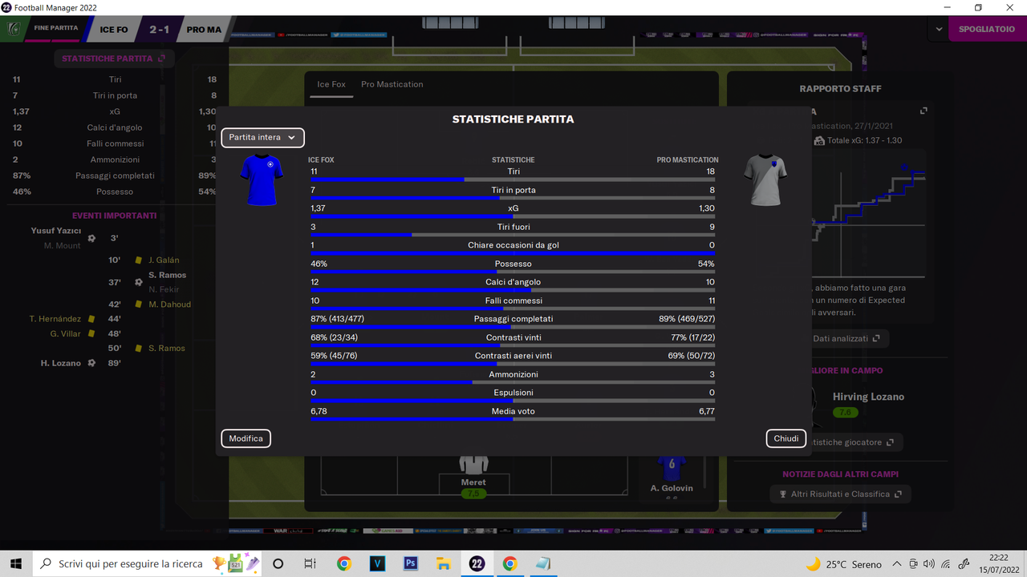This screenshot has height=577, width=1027.
Task: Expand the arrow beside Spogliatoio
Action: pyautogui.click(x=940, y=29)
